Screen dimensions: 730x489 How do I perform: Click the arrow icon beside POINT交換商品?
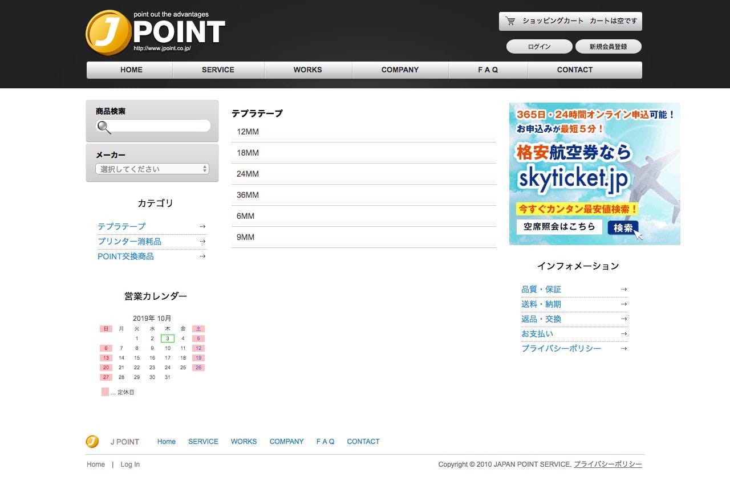pos(202,256)
